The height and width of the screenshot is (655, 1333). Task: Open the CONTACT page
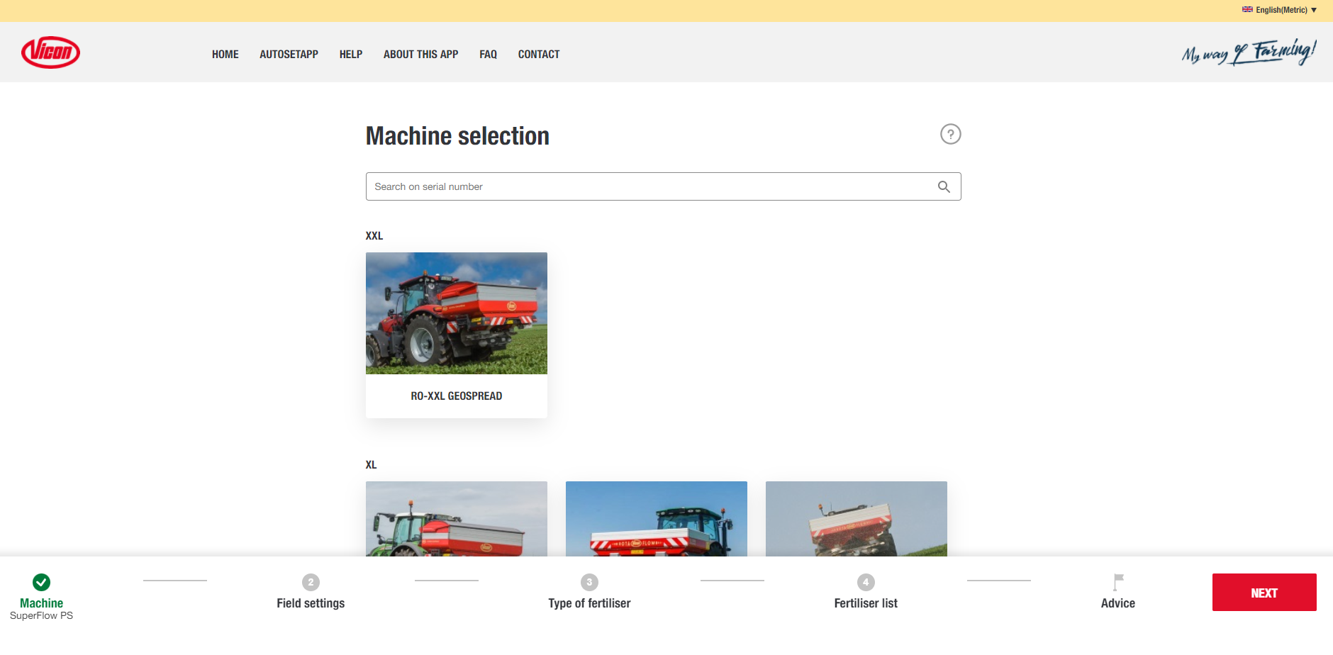point(538,55)
